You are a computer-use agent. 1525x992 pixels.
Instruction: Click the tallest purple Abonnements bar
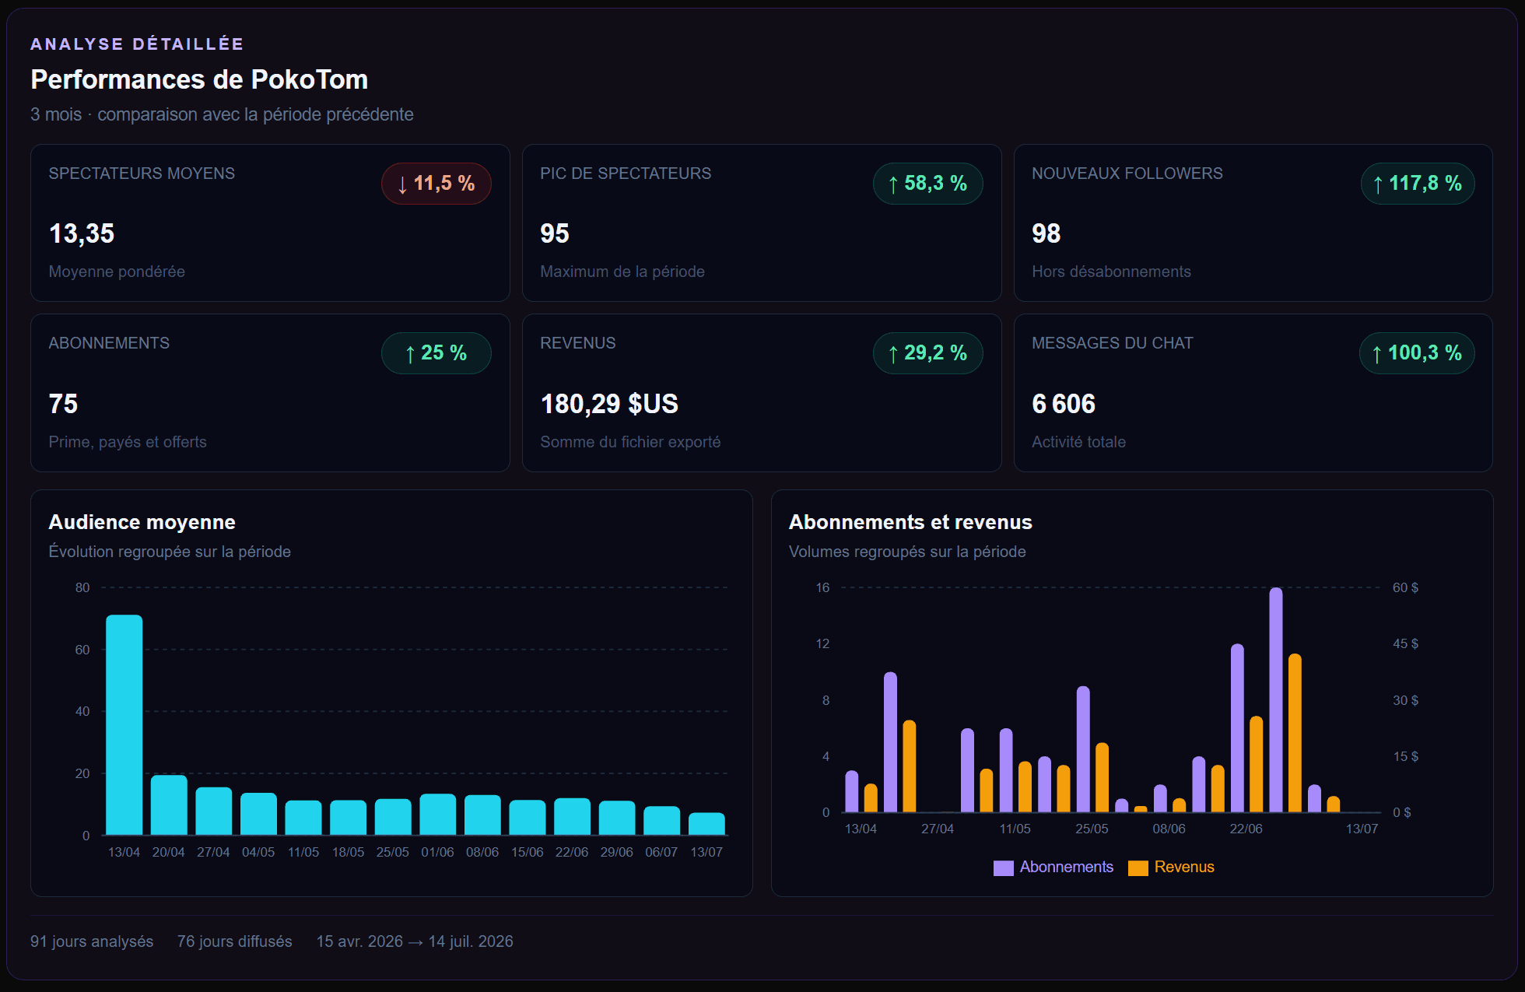pyautogui.click(x=1276, y=700)
